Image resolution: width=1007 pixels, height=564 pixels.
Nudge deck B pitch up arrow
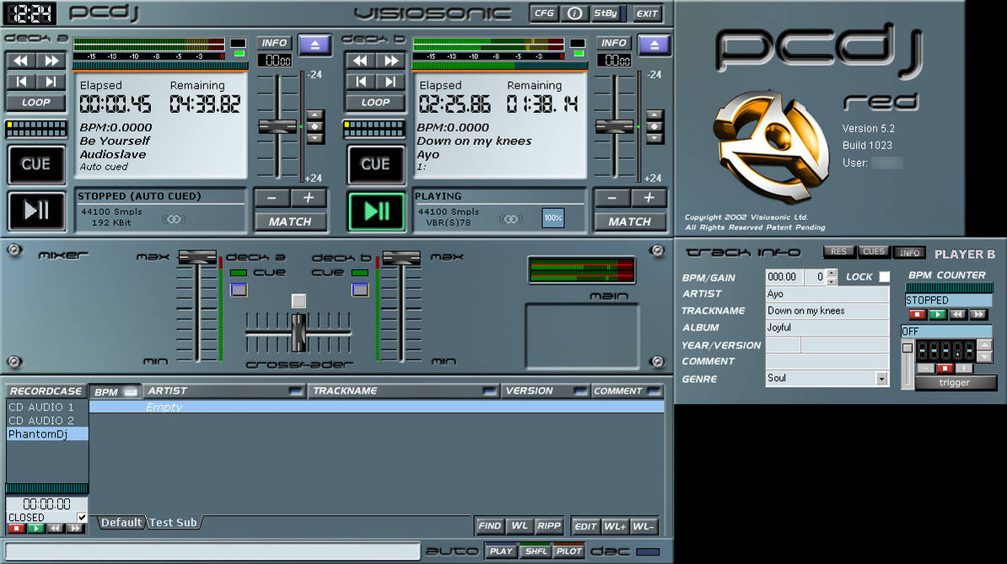coord(654,115)
